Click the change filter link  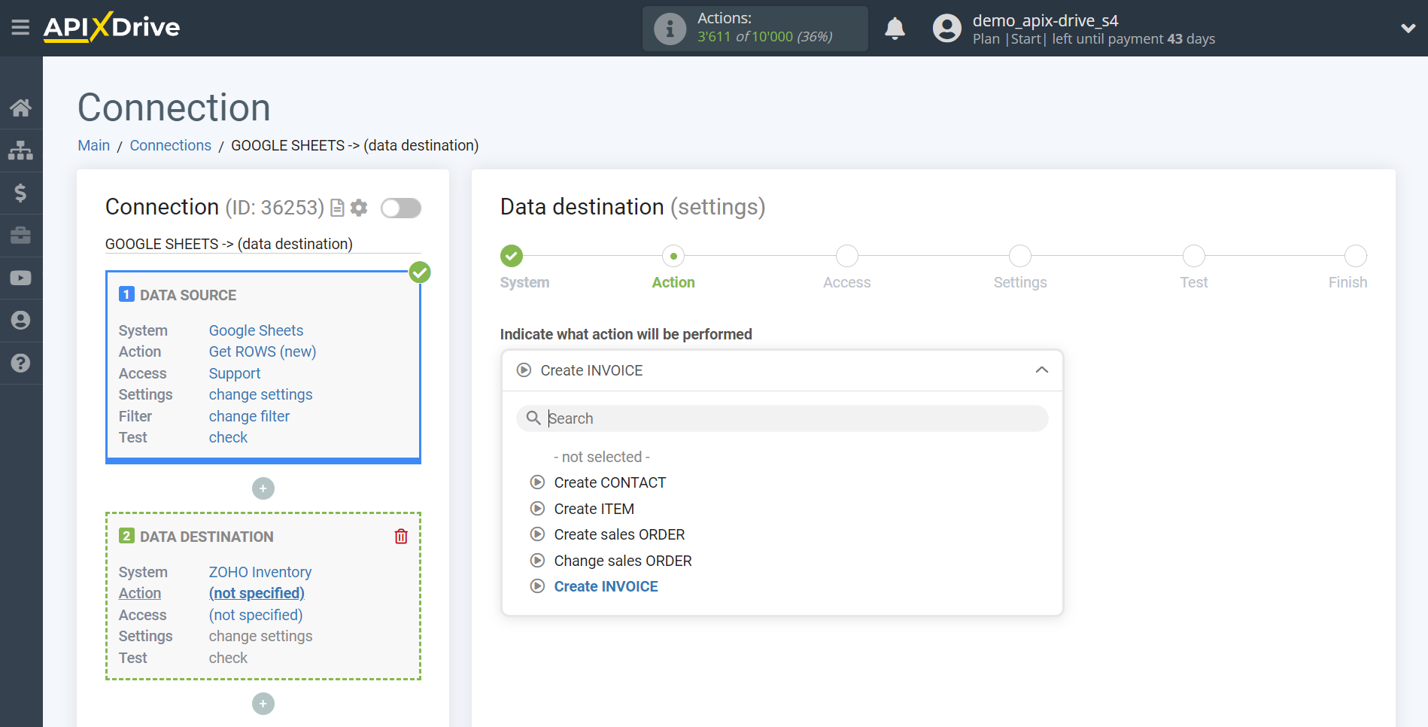click(x=249, y=416)
